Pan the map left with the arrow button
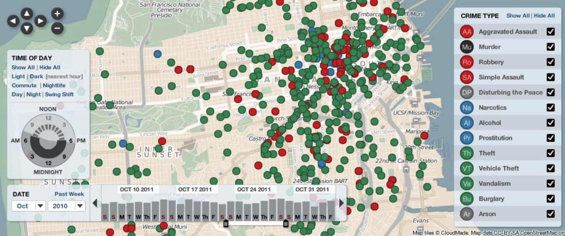Viewport: 565px width, 236px height. [13, 21]
